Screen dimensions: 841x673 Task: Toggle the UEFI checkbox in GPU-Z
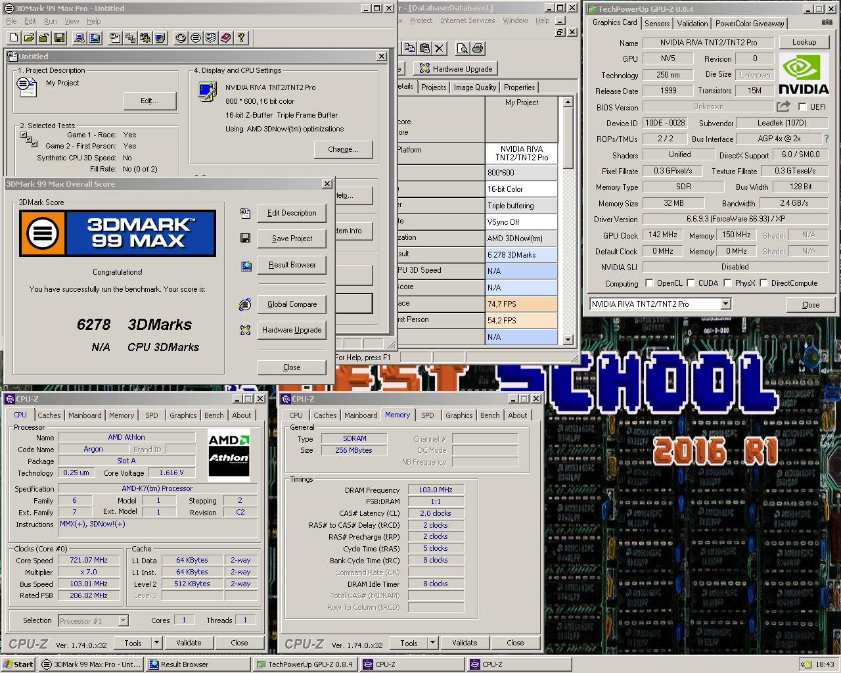tap(802, 106)
